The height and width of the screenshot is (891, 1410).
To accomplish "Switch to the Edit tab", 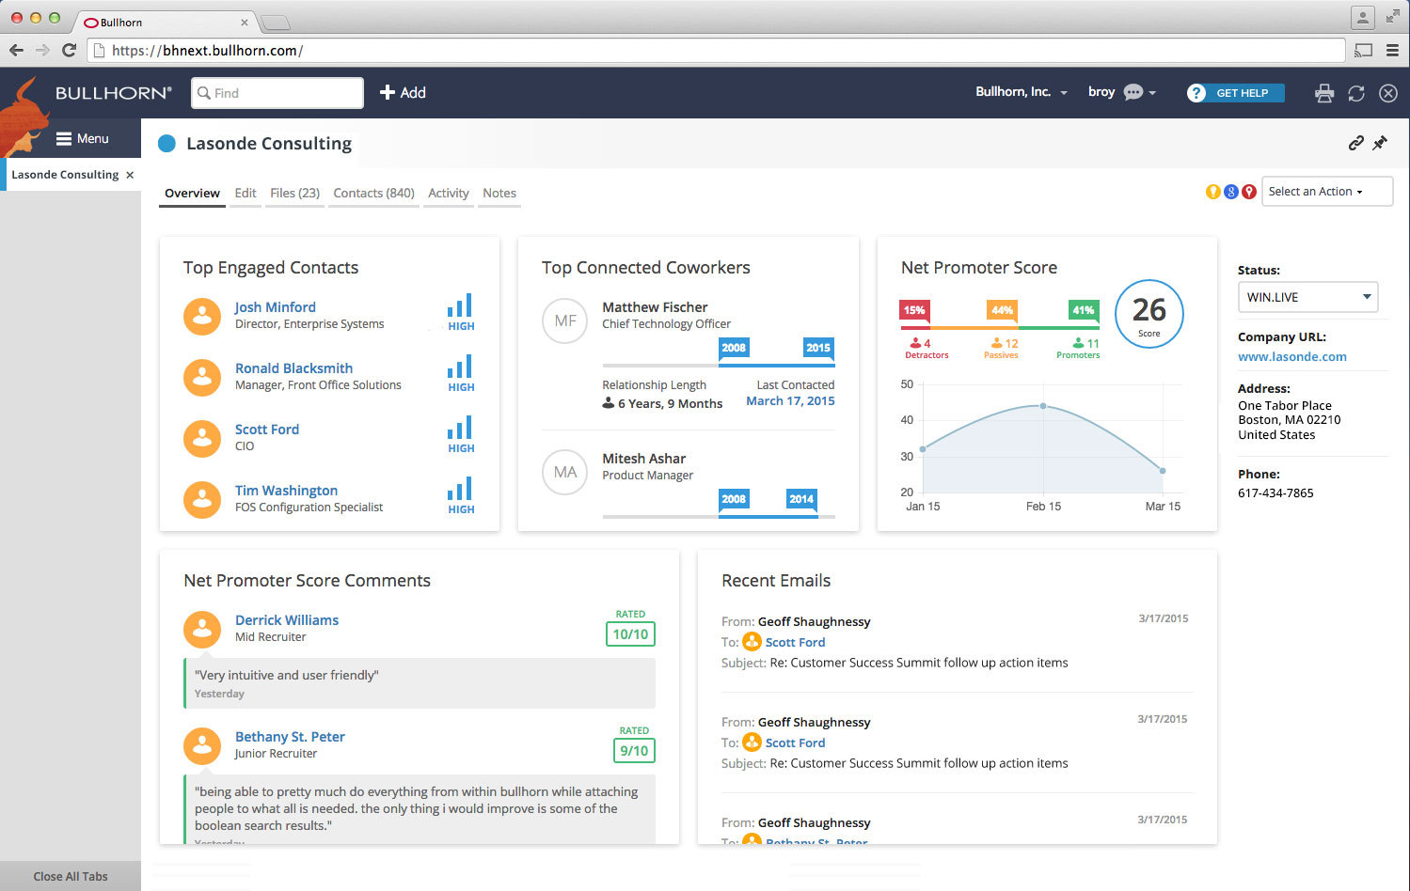I will coord(246,193).
